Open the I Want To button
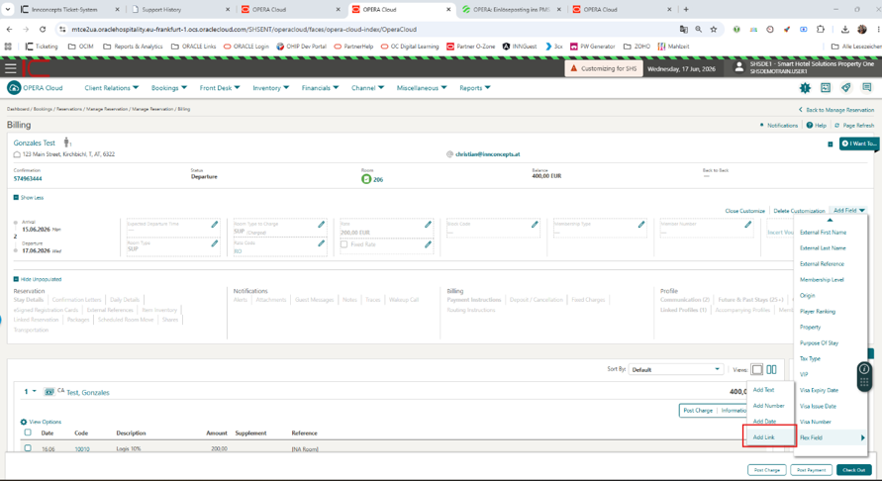The height and width of the screenshot is (481, 882). pyautogui.click(x=859, y=144)
